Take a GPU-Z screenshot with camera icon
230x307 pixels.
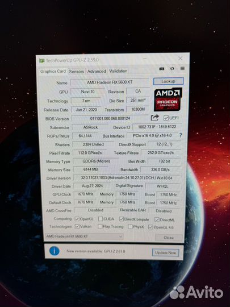162,69
